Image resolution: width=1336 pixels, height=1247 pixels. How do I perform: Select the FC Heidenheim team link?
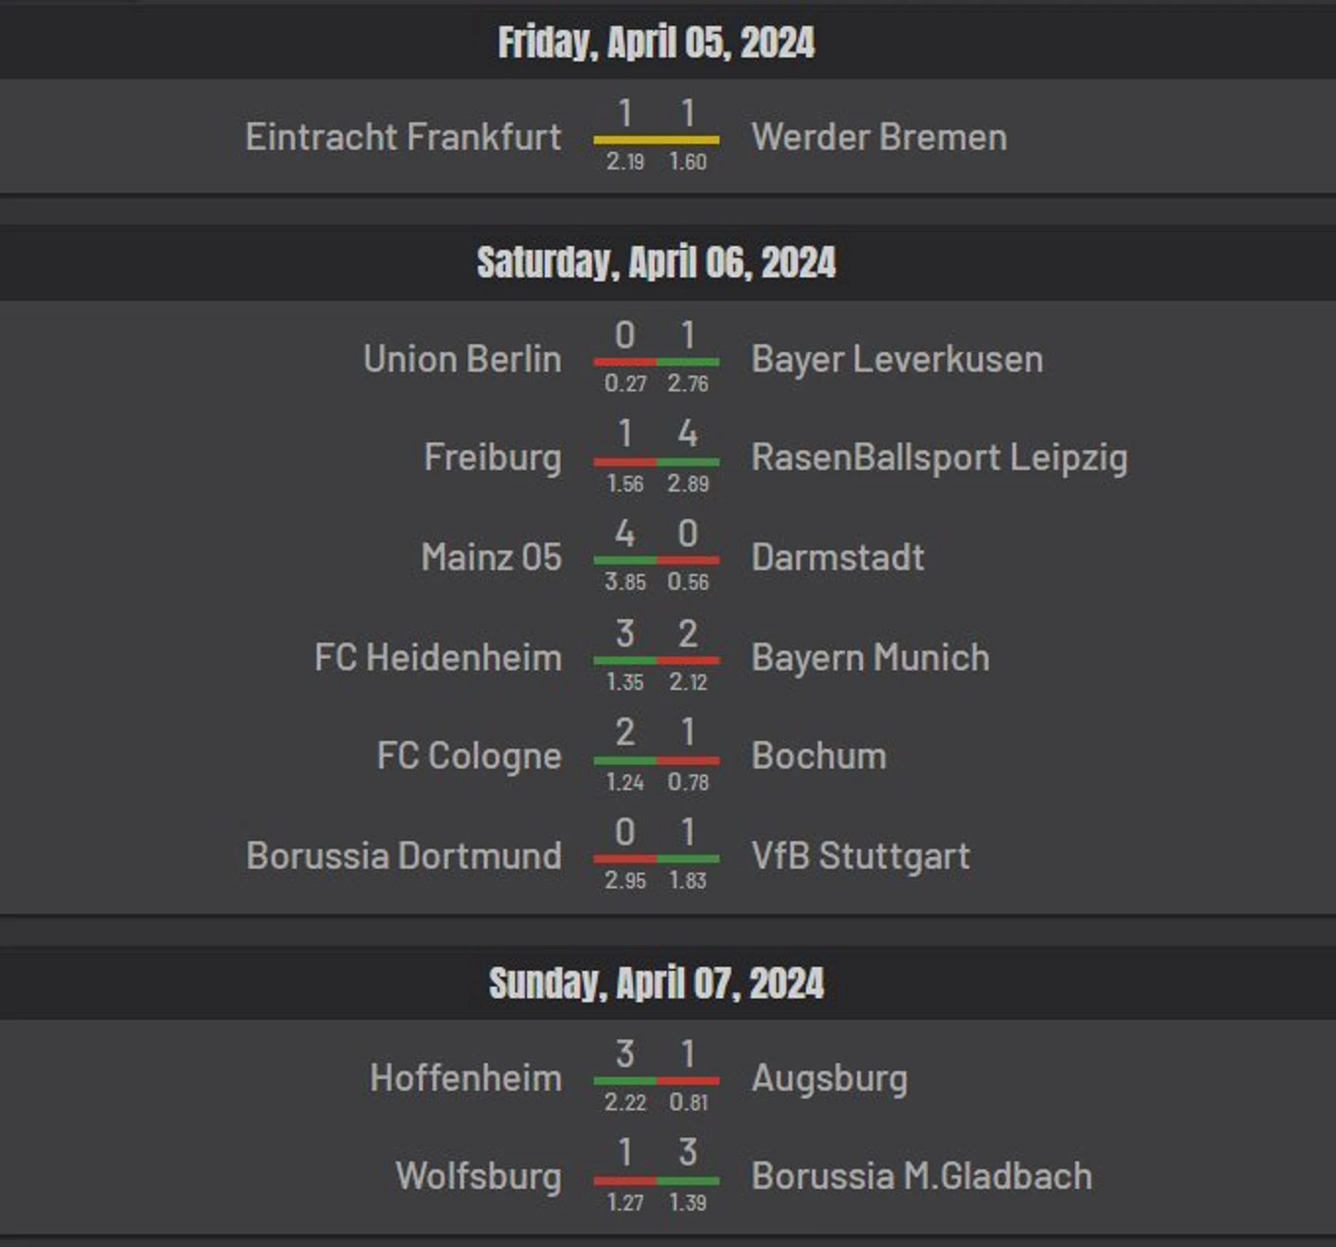437,658
